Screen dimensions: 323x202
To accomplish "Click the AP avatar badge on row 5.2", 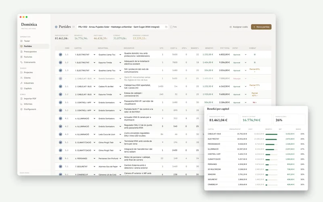I will click(x=60, y=150).
